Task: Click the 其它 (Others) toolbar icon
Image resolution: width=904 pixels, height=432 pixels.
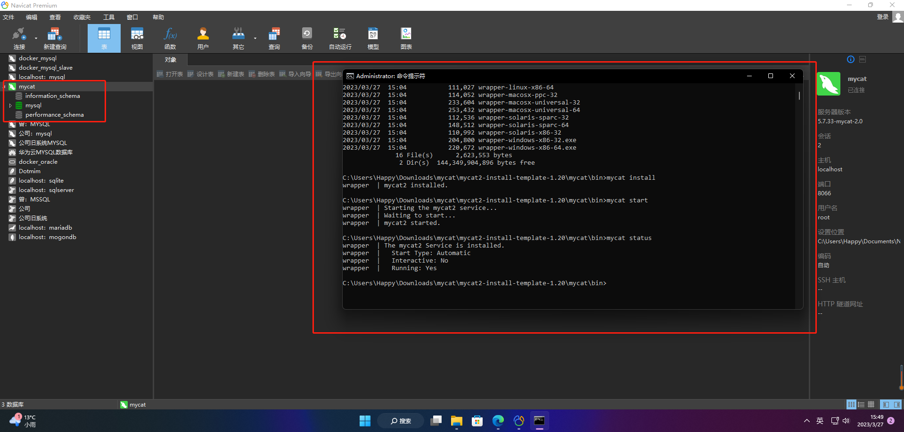Action: (x=238, y=38)
